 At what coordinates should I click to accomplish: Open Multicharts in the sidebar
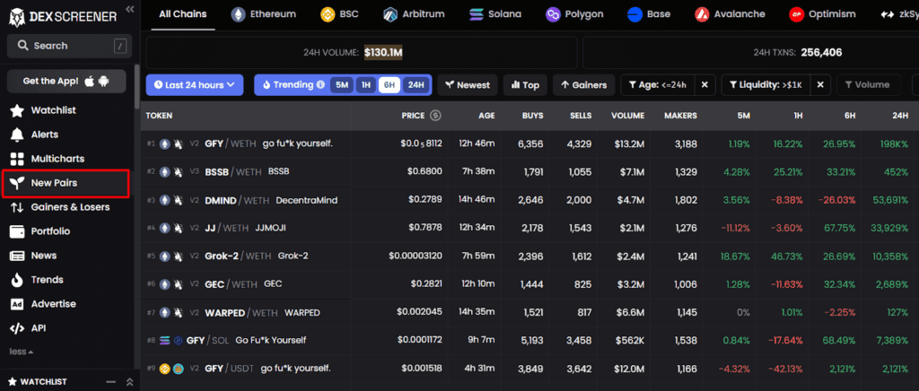(57, 159)
